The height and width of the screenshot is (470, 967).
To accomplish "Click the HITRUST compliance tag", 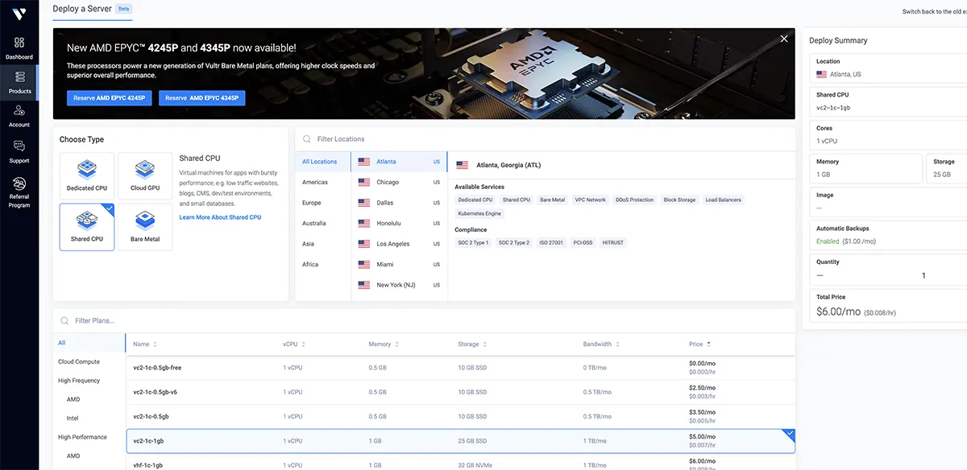I will tap(612, 242).
